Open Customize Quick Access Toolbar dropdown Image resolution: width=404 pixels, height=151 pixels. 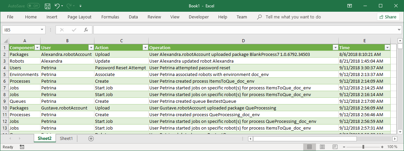[x=80, y=6]
